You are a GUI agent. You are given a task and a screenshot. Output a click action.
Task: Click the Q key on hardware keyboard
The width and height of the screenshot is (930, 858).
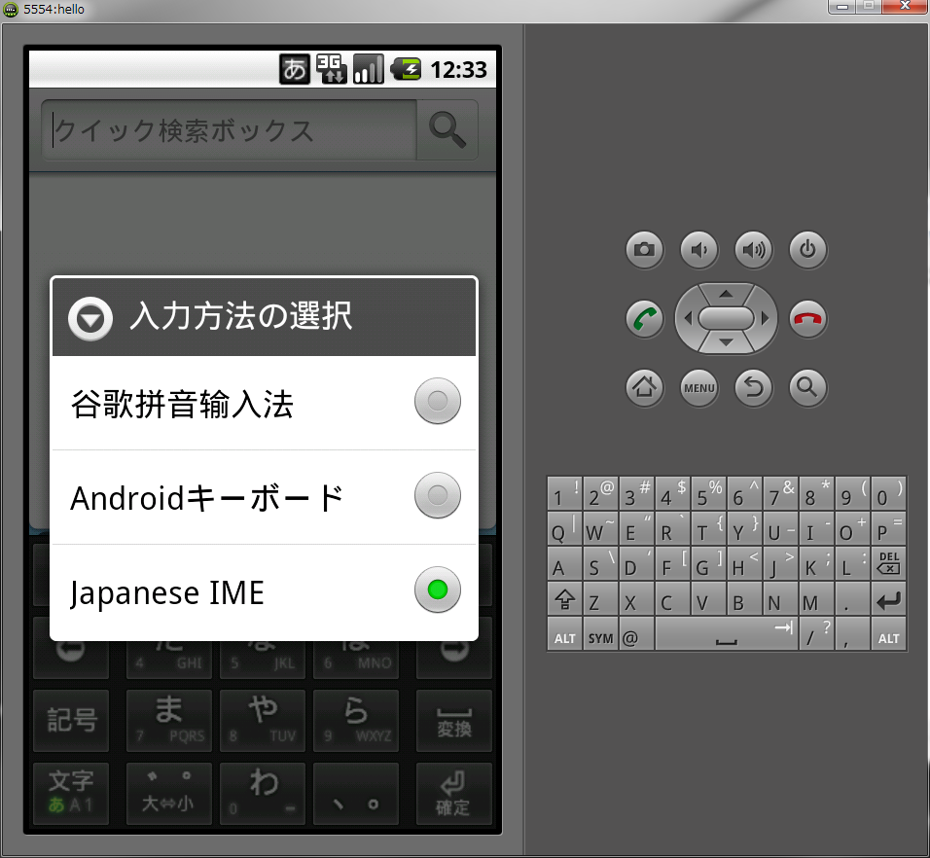point(564,527)
